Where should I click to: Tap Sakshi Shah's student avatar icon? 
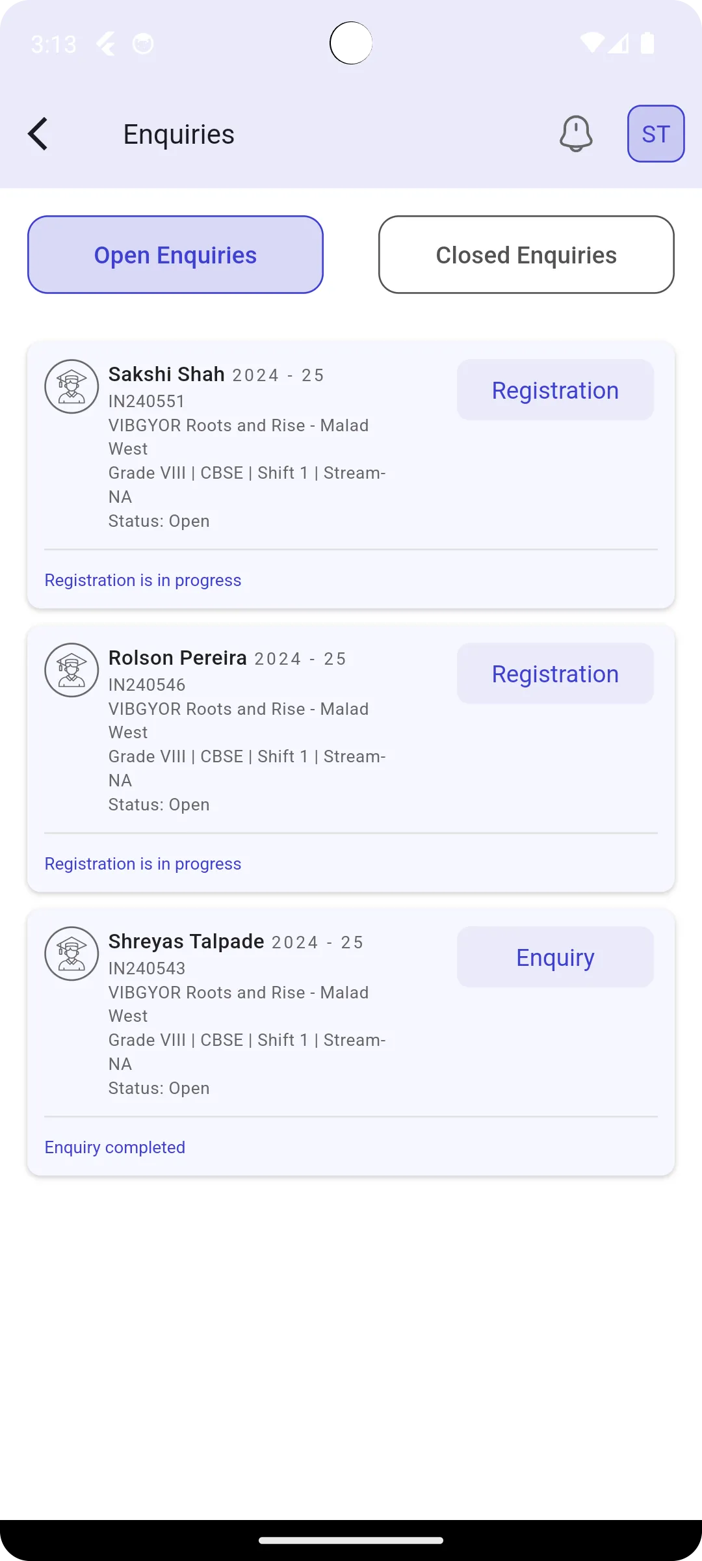[x=71, y=386]
